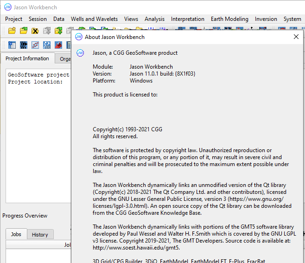Open the Project menu

13,19
